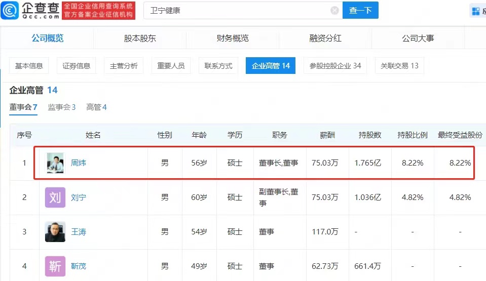Select the 联系方式 sub-tab
Screen dimensions: 486x281
[x=218, y=66]
